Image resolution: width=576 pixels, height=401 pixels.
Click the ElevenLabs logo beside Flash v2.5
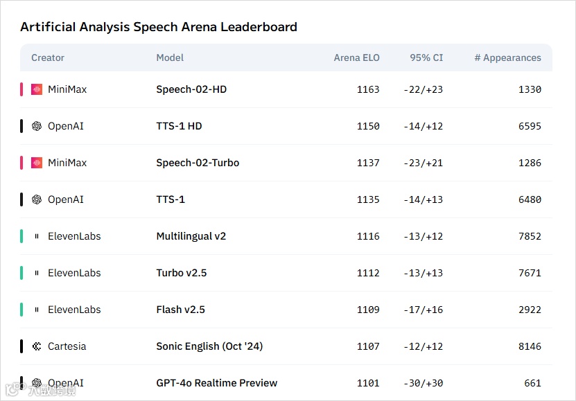pyautogui.click(x=37, y=310)
